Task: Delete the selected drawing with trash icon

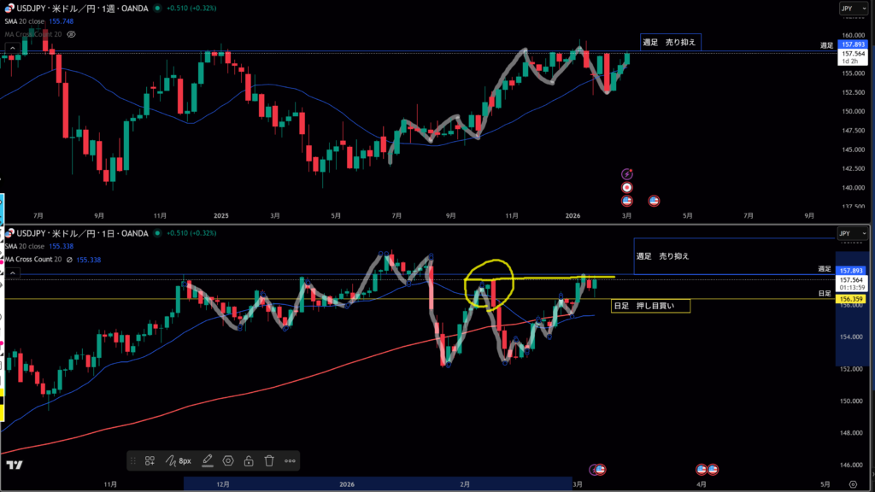Action: [x=268, y=460]
